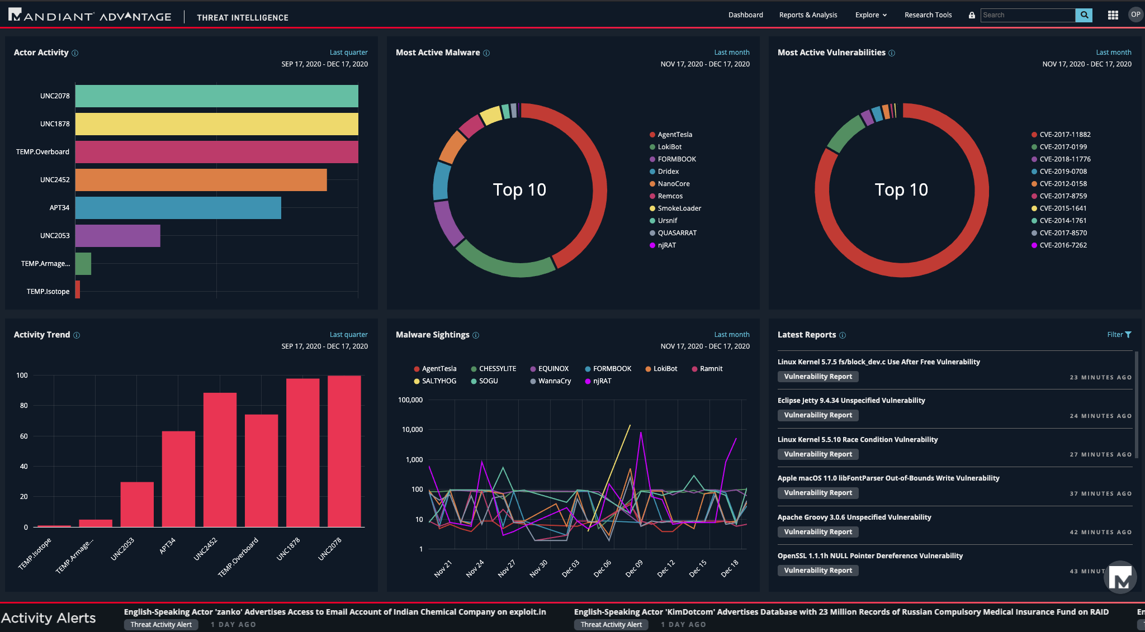Open OpenSSL 1.1.1h NULL Pointer report

(870, 556)
